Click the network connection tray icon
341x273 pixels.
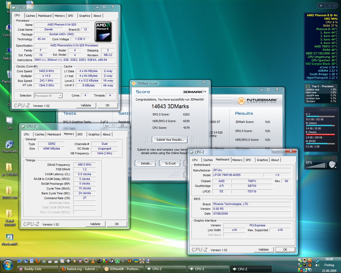pos(317,260)
